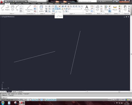Click the Paste clipboard icon
Screen dimensions: 132x105
coord(125,8)
